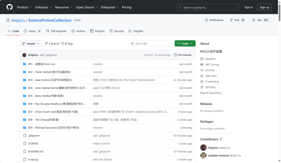281x163 pixels.
Task: Click the scale icon beside MIT license
Action: 202,65
